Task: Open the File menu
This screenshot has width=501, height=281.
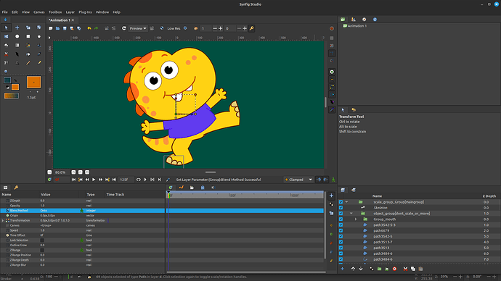Action: (x=5, y=12)
